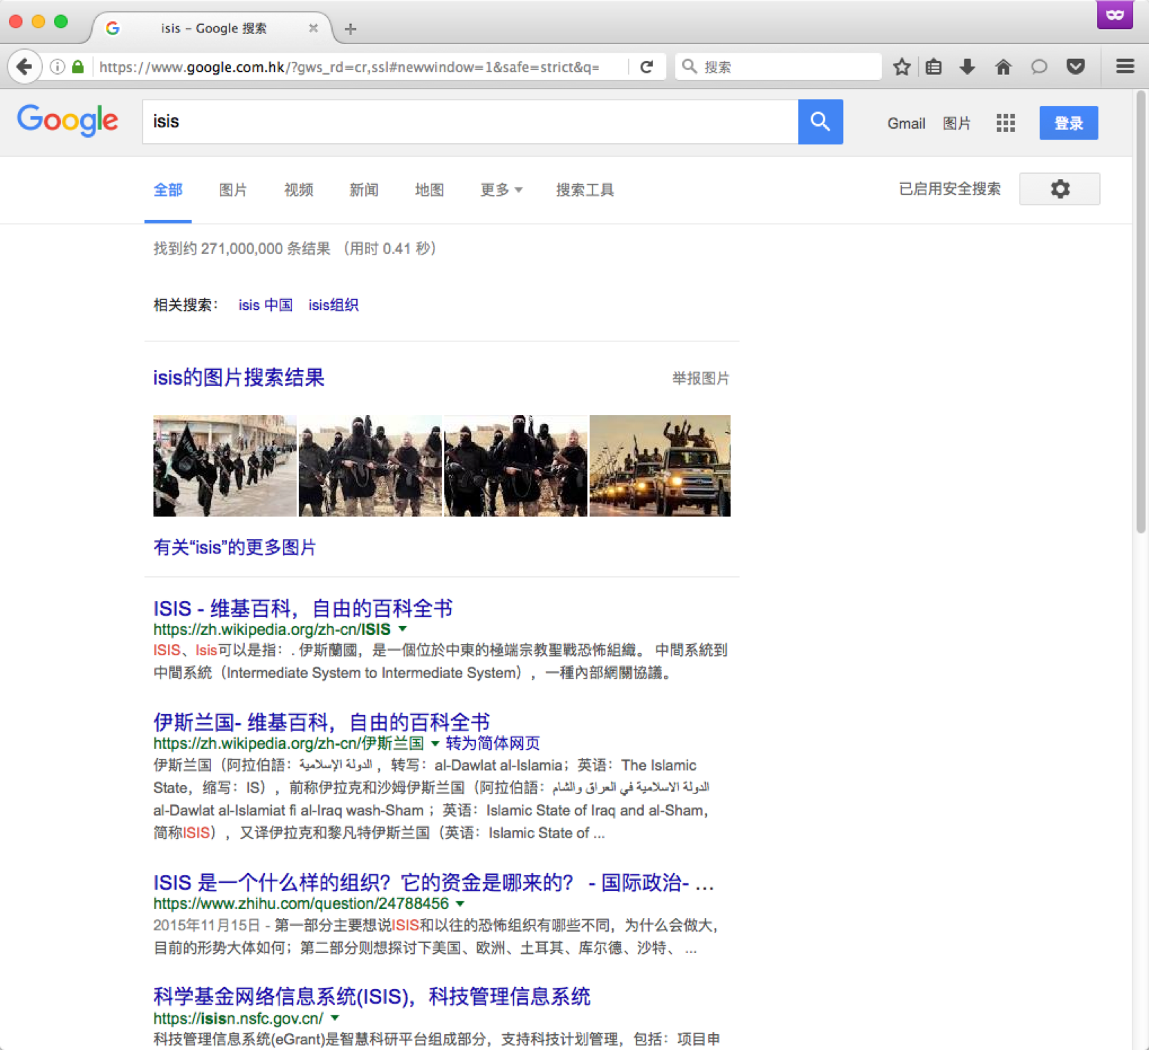
Task: Open site information (i) icon in address bar
Action: (57, 67)
